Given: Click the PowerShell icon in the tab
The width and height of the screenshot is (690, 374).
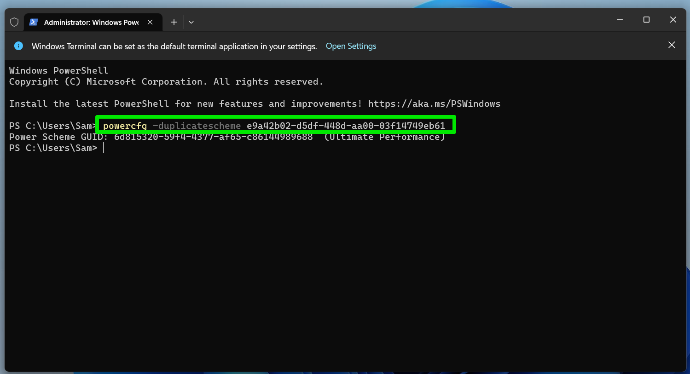Looking at the screenshot, I should (x=33, y=22).
